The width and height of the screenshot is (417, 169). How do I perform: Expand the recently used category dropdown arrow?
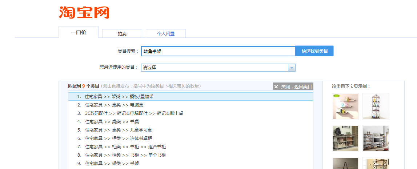(291, 68)
